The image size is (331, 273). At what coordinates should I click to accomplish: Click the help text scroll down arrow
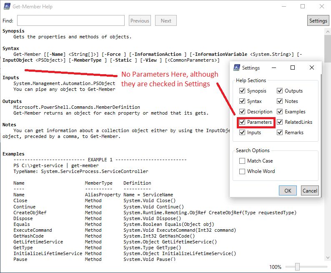tap(328, 258)
